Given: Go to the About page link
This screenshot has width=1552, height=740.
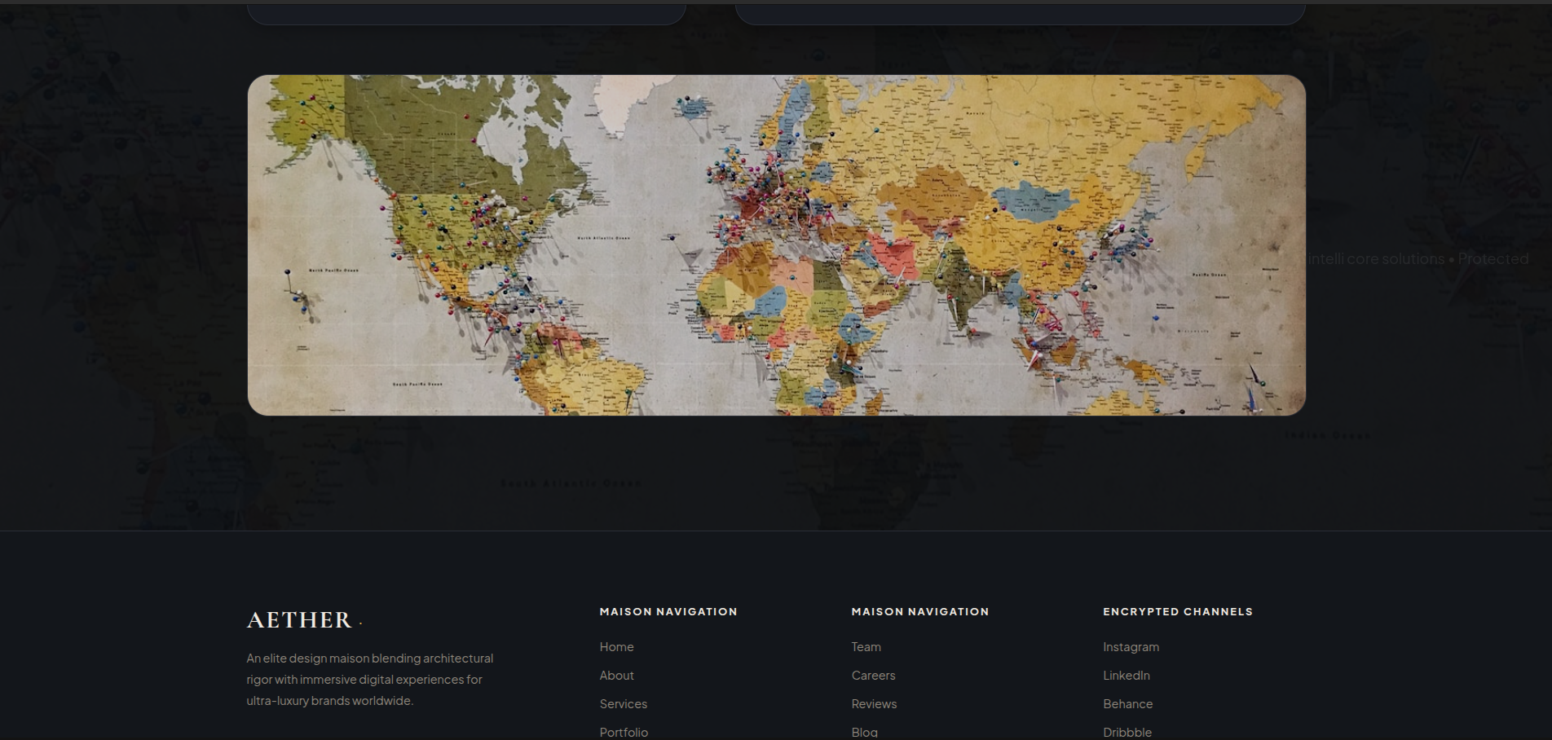Looking at the screenshot, I should click(x=616, y=676).
